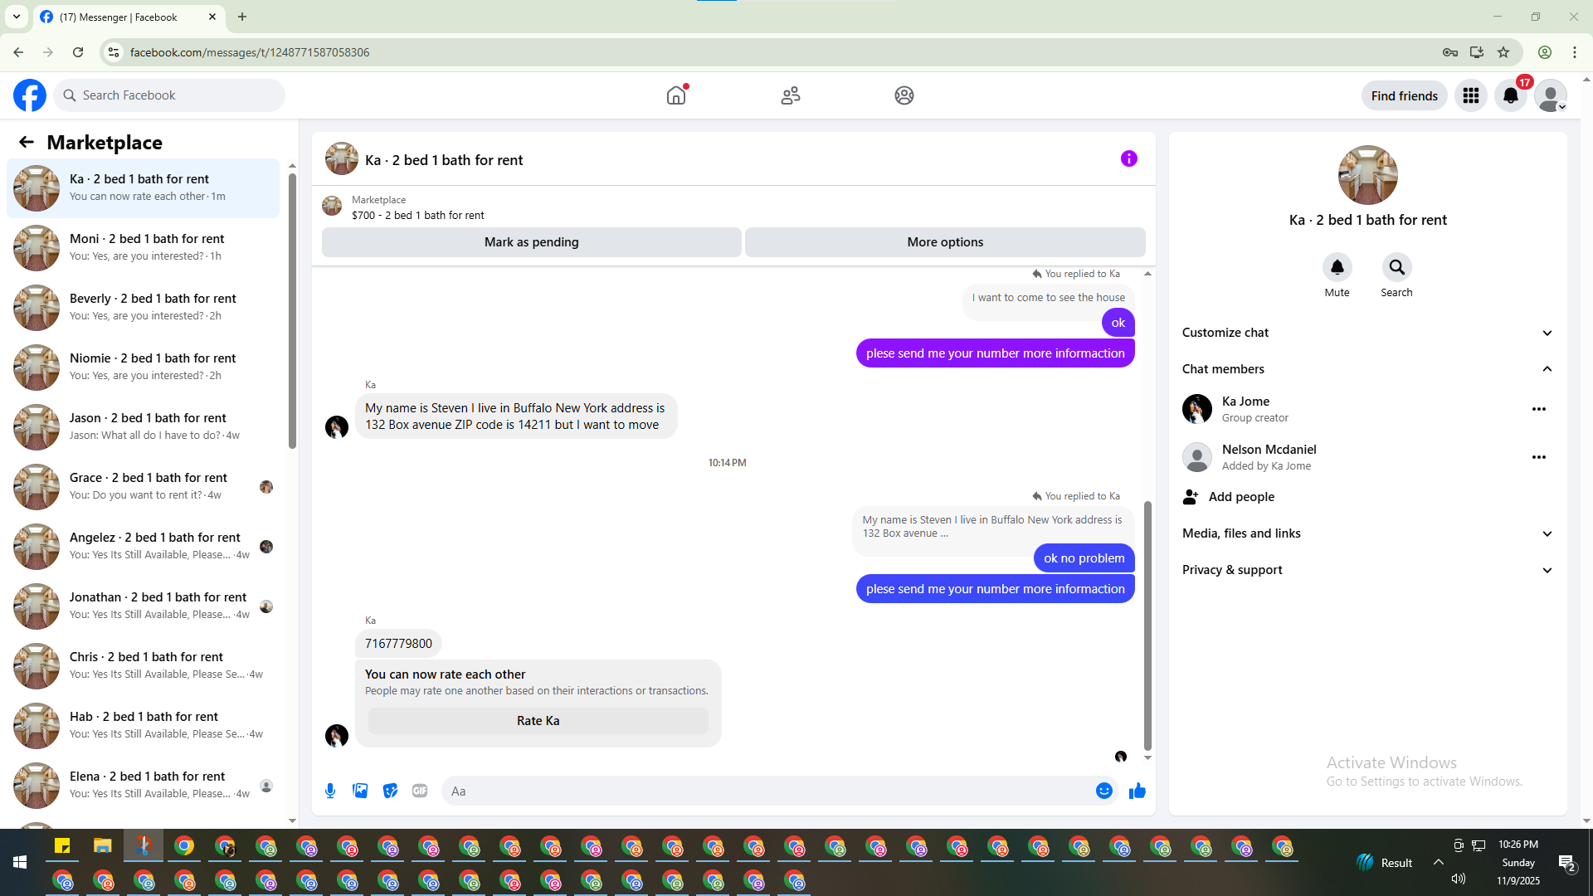The width and height of the screenshot is (1593, 896).
Task: Open the Angelez 2 bed 1 bath chat
Action: click(x=144, y=547)
